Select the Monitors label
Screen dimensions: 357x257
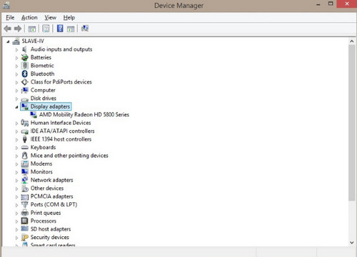point(41,172)
